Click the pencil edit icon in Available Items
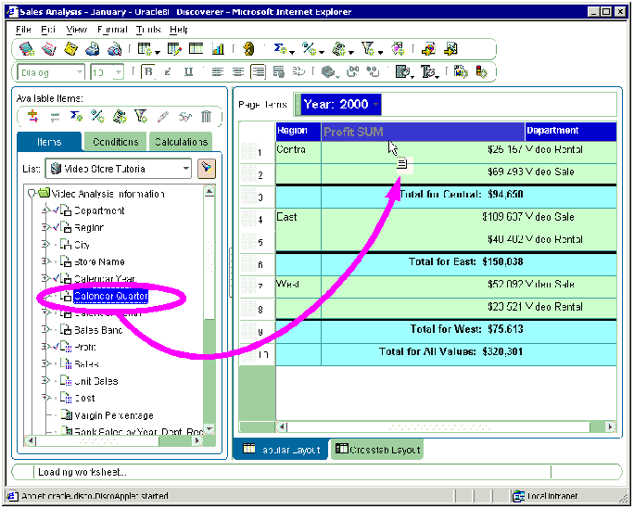Screen dimensions: 634x509 coord(163,117)
